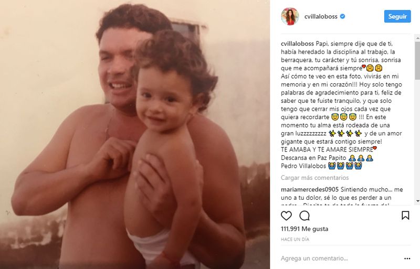Viewport: 420px width, 269px height.
Task: Click the Seguir follow button
Action: pyautogui.click(x=397, y=16)
